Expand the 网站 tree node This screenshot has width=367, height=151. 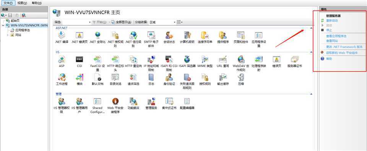8,35
